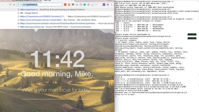This screenshot has width=199, height=112.
Task: Click the orange extension icon in the toolbar
Action: click(x=69, y=5)
